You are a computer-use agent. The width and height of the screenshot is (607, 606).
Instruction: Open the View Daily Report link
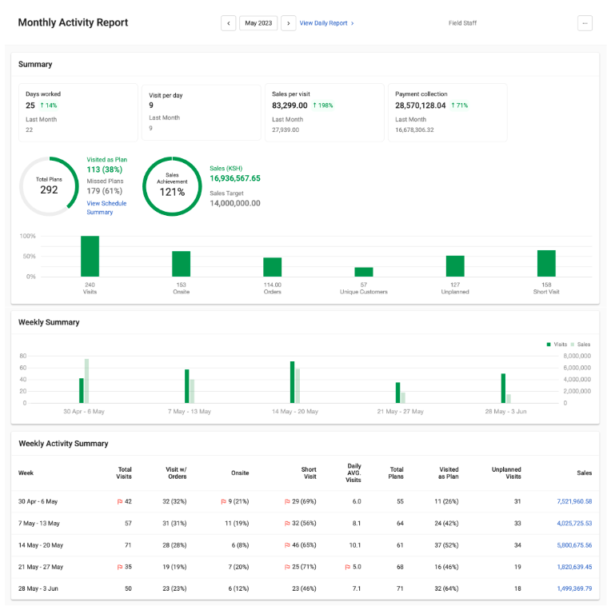[x=326, y=23]
